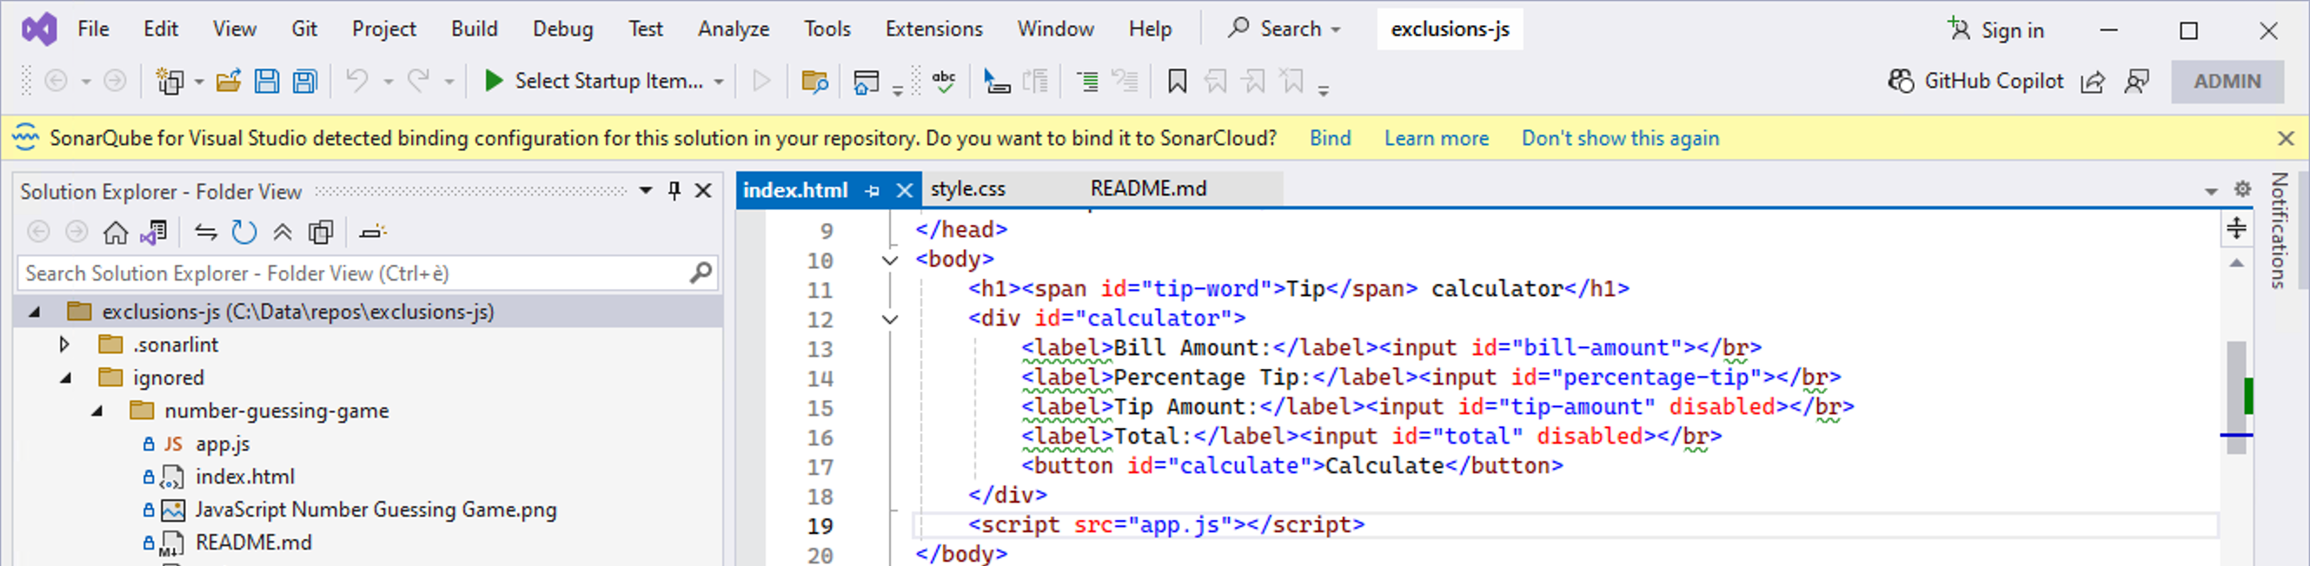
Task: Dismiss the SonarQube notification bar
Action: (2286, 138)
